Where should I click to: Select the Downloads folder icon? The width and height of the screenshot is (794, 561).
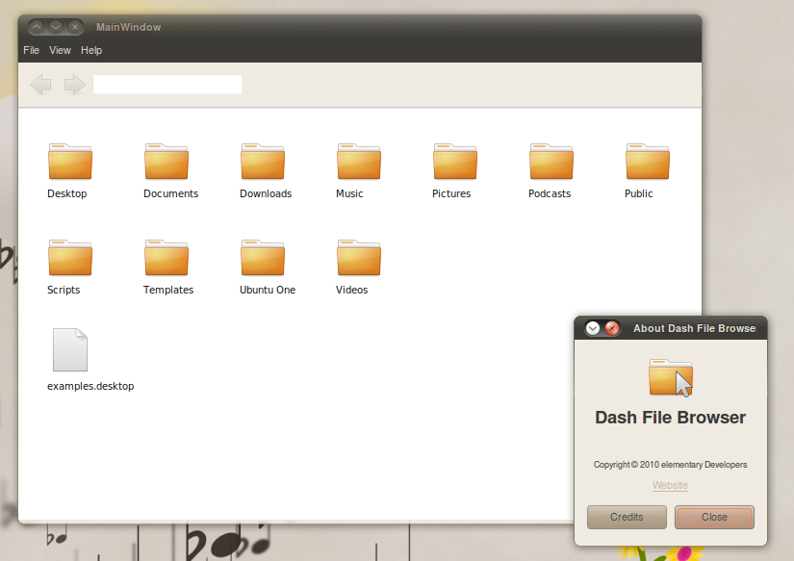(x=264, y=162)
